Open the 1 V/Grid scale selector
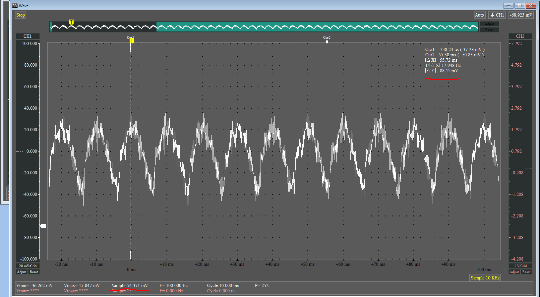The image size is (540, 297). pos(520,266)
